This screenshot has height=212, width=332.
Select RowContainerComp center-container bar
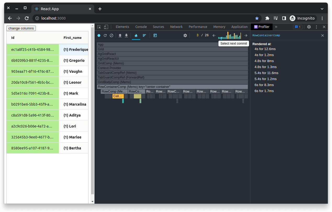[x=172, y=87]
